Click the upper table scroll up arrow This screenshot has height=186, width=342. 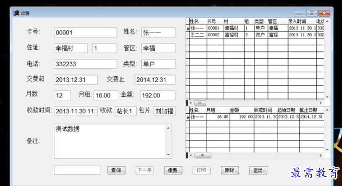pyautogui.click(x=327, y=21)
